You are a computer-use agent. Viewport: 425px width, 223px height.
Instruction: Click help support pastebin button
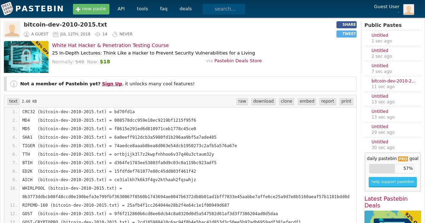392,182
